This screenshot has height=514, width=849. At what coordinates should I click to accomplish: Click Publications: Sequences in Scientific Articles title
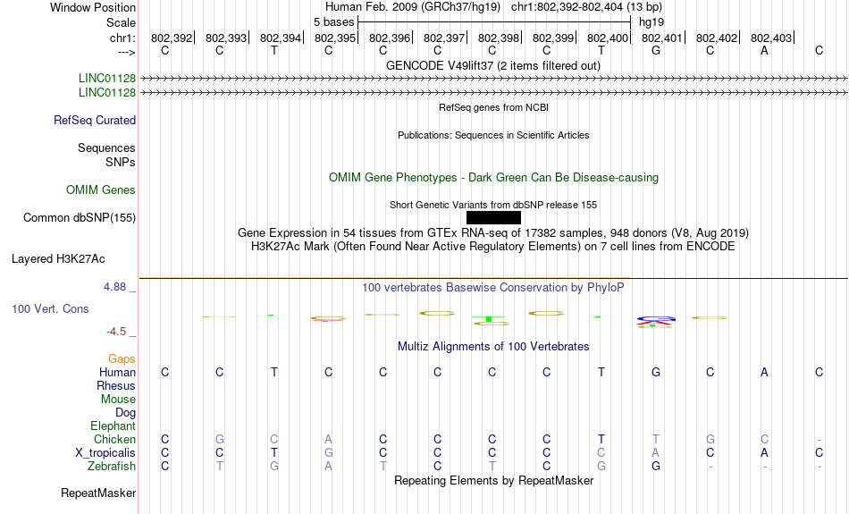click(493, 135)
